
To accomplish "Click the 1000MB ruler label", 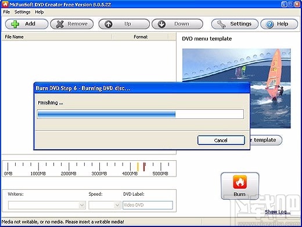I will pos(38,174).
